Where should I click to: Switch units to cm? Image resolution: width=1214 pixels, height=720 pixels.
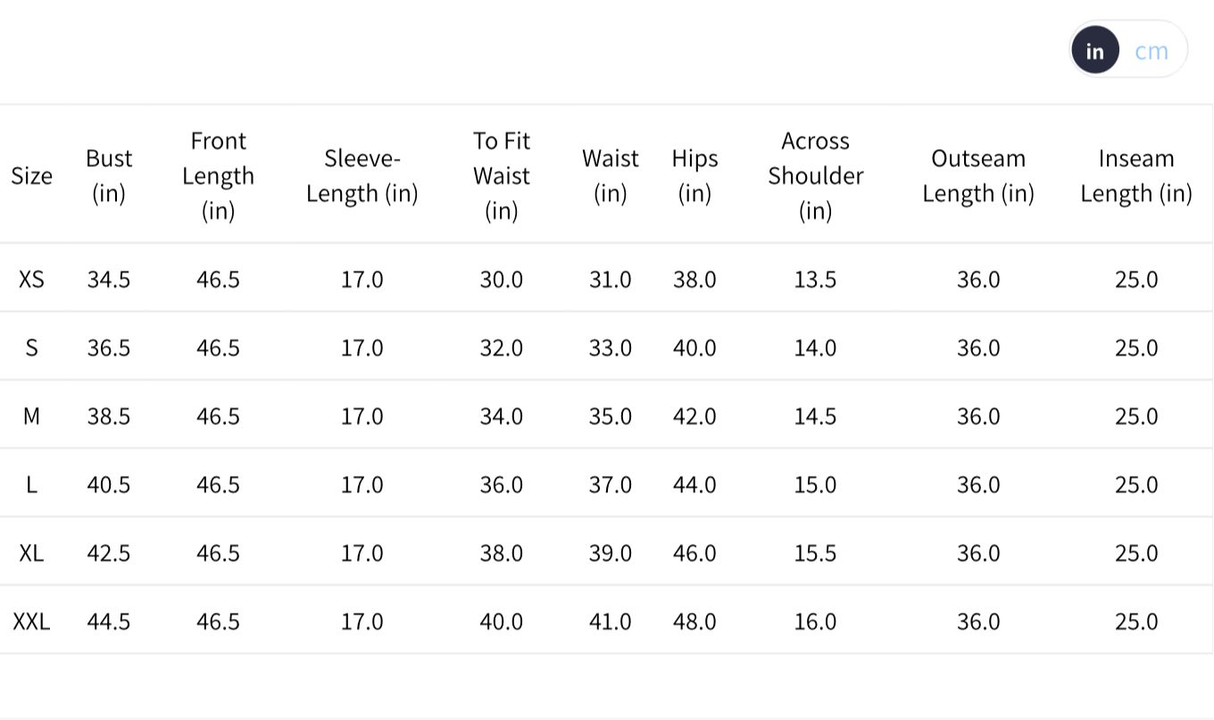click(x=1152, y=51)
